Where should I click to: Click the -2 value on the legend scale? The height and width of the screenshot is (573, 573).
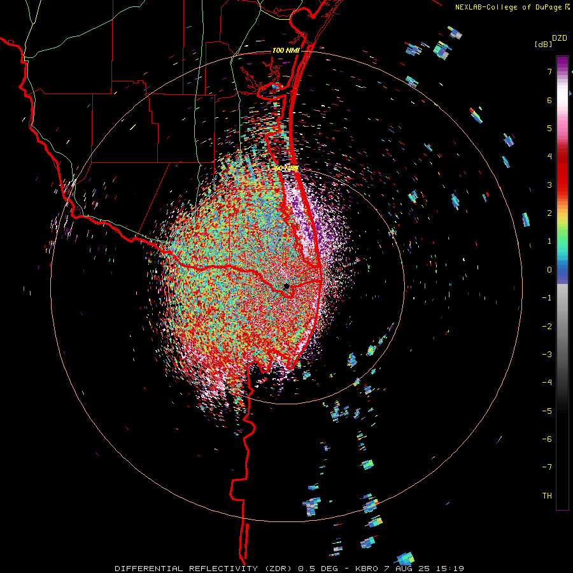(x=547, y=327)
